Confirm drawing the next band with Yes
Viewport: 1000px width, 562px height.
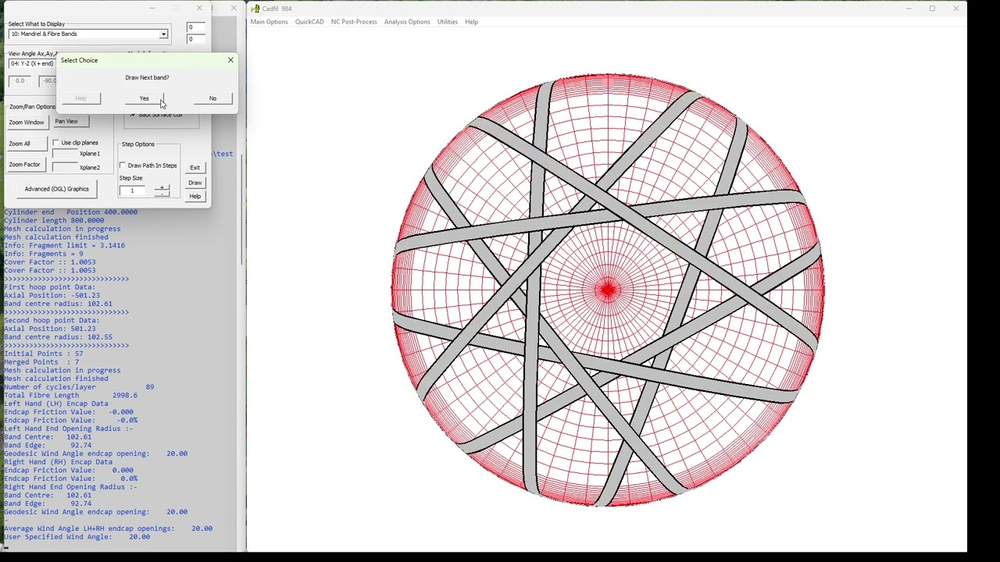144,98
